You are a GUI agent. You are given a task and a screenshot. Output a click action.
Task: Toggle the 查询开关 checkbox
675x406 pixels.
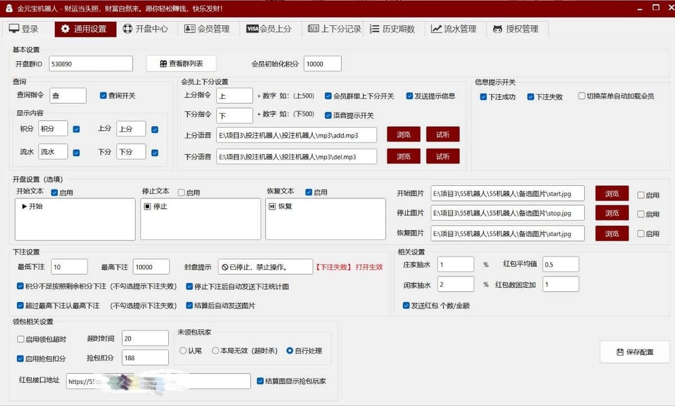[103, 96]
